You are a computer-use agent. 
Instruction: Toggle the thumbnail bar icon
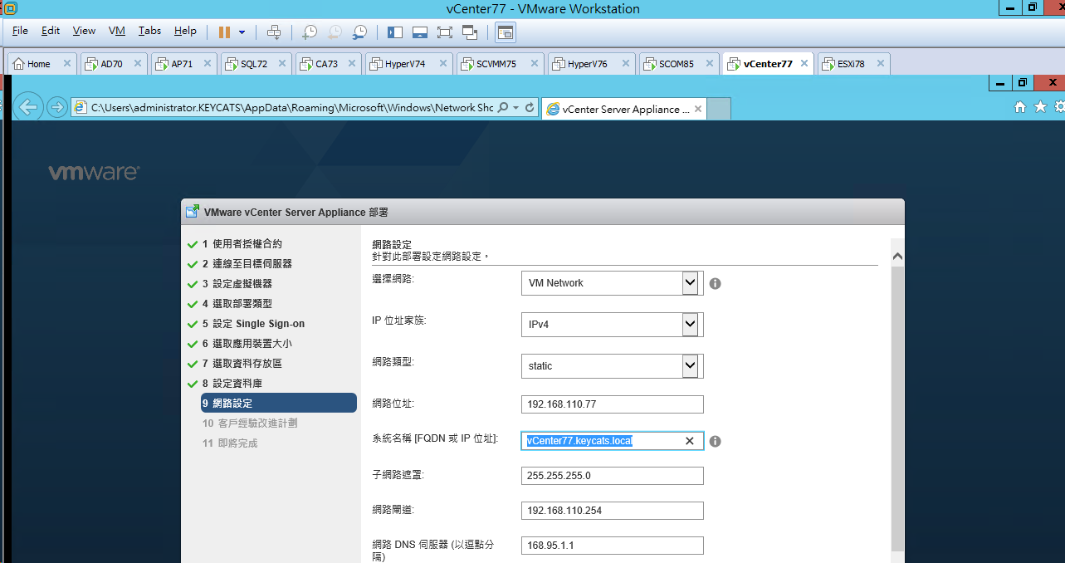[x=420, y=32]
